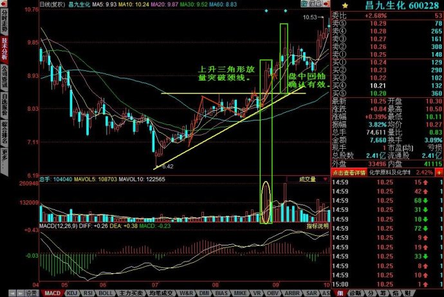Switch to the ARBR indicator tab
This screenshot has width=444, height=297.
[292, 293]
